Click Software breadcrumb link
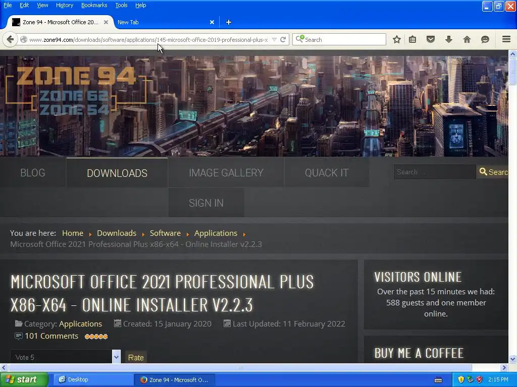The height and width of the screenshot is (387, 517). [x=165, y=233]
